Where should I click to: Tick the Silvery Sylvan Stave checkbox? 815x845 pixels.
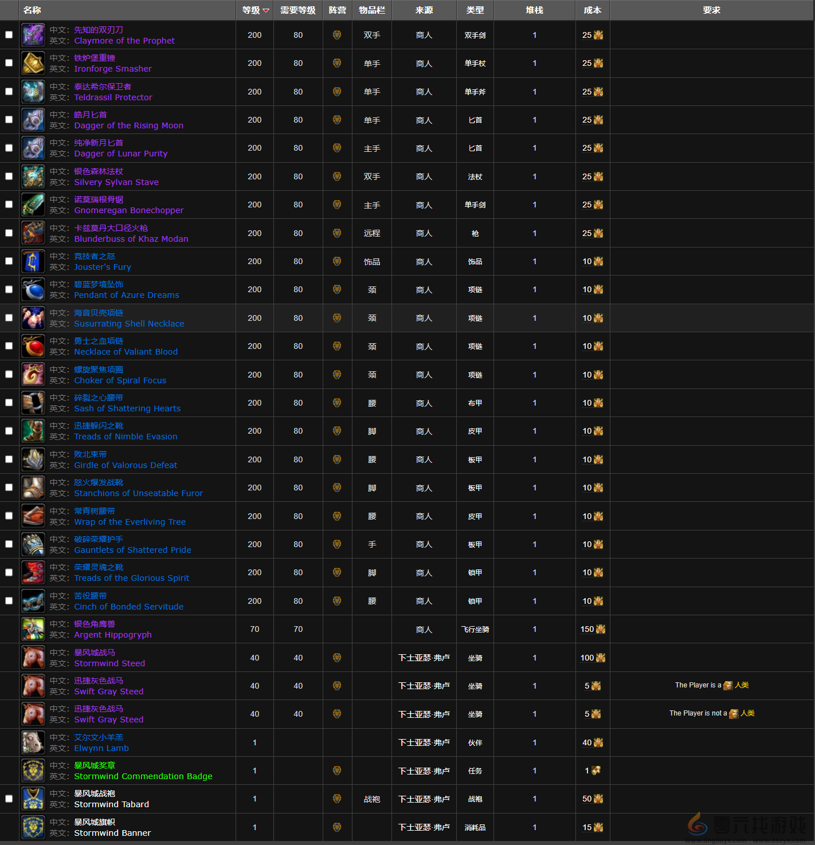pyautogui.click(x=9, y=176)
